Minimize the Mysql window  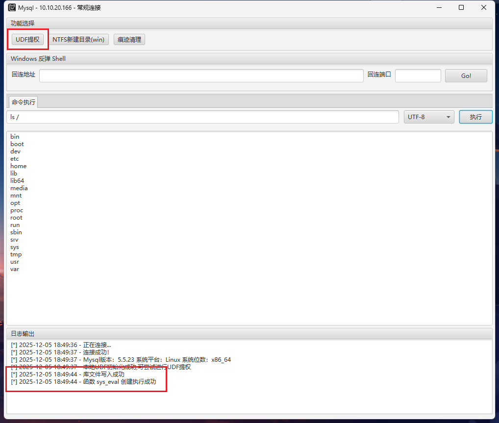tap(439, 7)
